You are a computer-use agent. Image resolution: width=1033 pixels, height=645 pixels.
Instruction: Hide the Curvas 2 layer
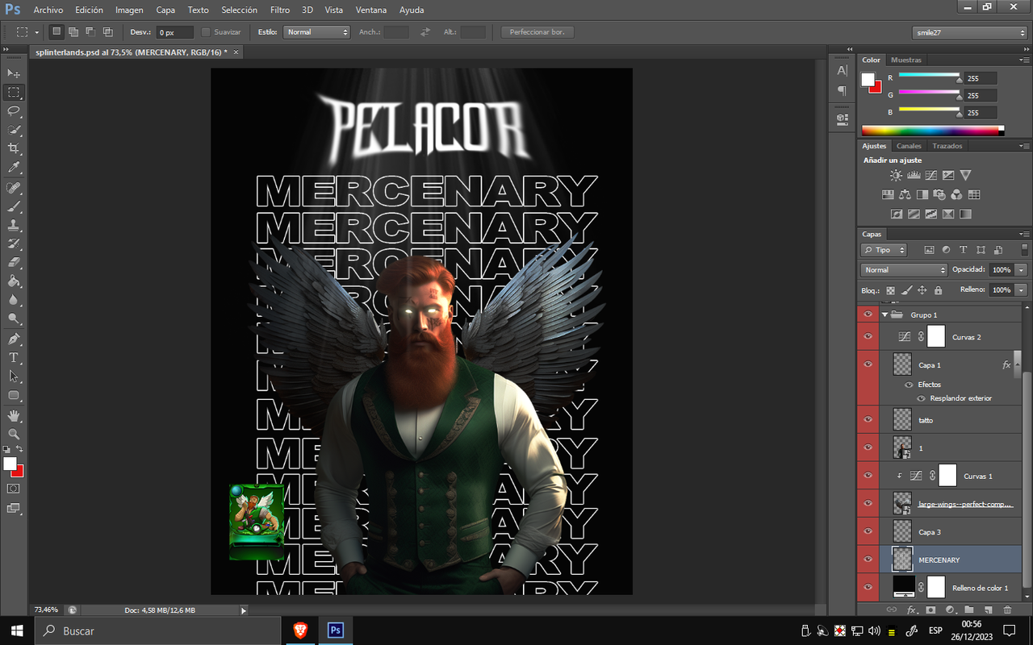point(868,336)
